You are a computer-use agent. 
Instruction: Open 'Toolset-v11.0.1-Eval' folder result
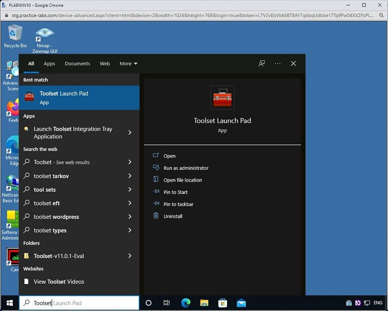(79, 256)
